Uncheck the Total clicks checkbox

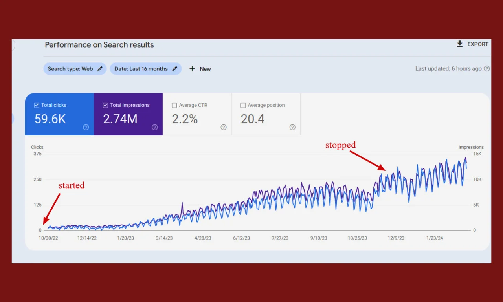37,105
